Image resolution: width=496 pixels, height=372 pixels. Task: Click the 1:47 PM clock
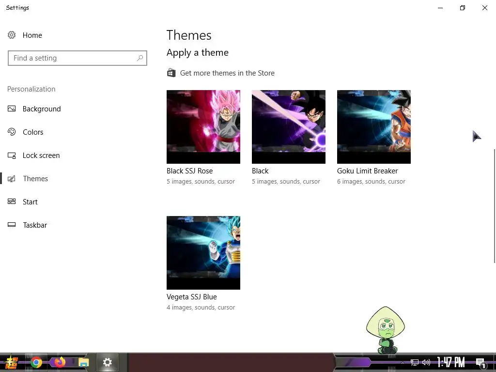(x=451, y=362)
